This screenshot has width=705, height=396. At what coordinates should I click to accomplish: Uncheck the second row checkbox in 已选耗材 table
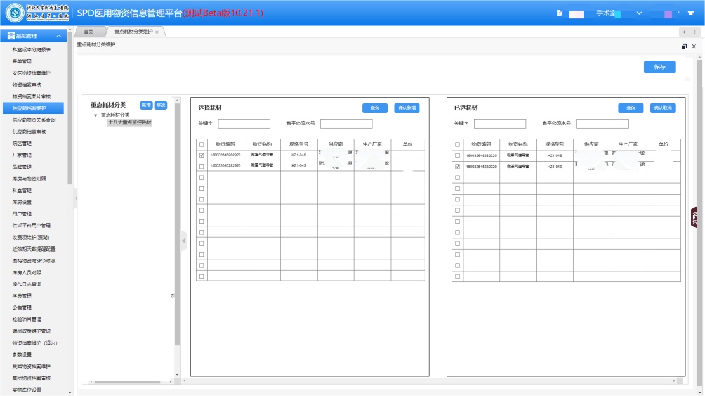458,167
